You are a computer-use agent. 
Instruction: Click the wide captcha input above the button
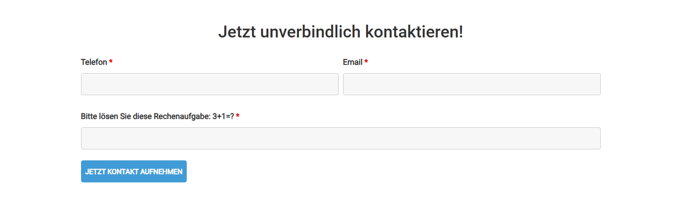coord(340,138)
